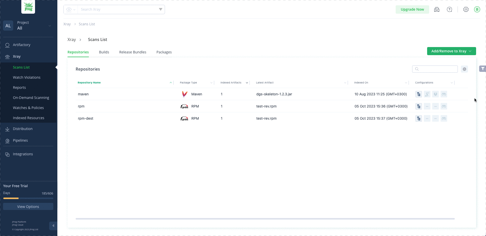Image resolution: width=486 pixels, height=236 pixels.
Task: Click the horizontal scrollbar below the table
Action: pyautogui.click(x=265, y=219)
